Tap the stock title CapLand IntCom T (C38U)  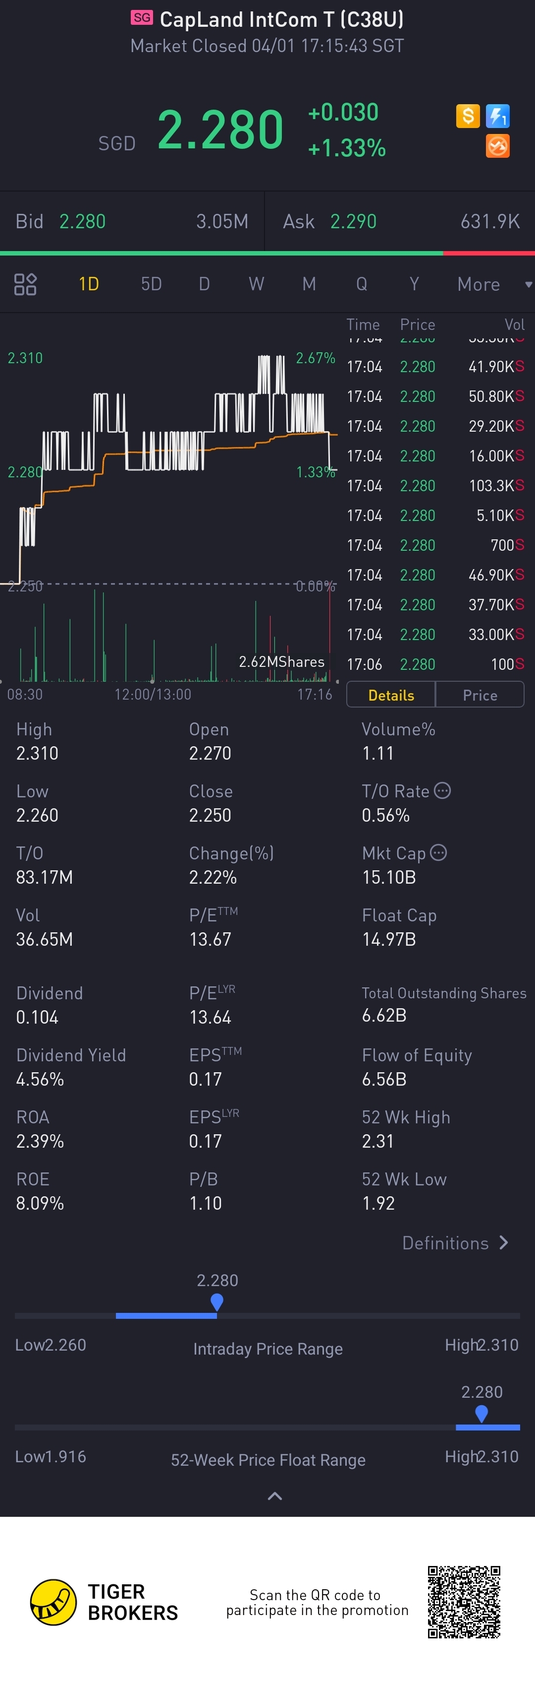282,19
